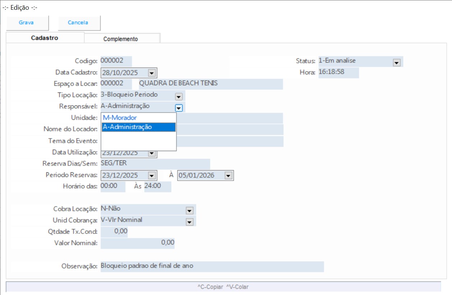Image resolution: width=452 pixels, height=295 pixels.
Task: Expand the Cobra Locação dropdown
Action: pyautogui.click(x=190, y=210)
